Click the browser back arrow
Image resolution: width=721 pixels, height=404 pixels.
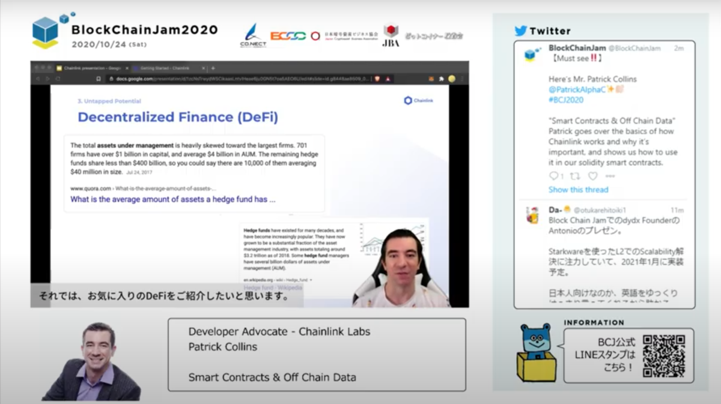coord(37,79)
